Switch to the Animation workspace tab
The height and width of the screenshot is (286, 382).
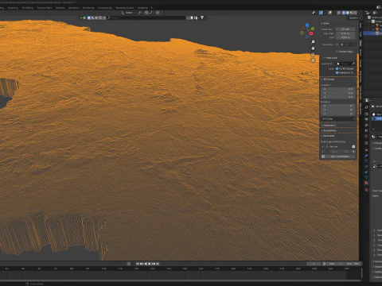(73, 8)
